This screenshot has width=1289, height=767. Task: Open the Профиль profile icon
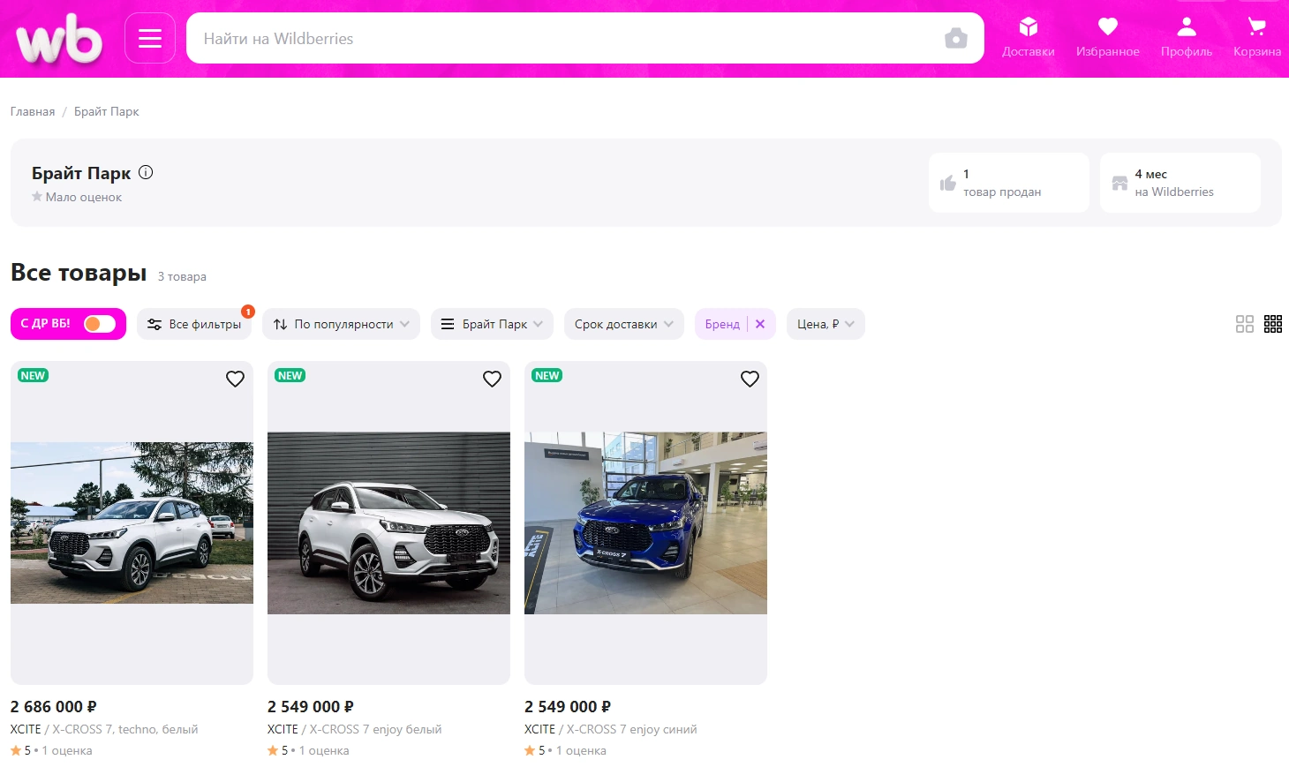[x=1186, y=38]
